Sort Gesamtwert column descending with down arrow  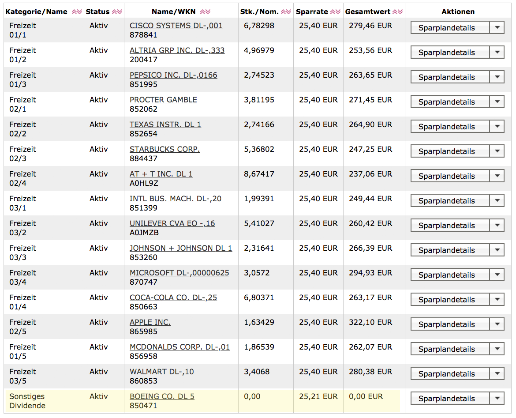tap(400, 12)
